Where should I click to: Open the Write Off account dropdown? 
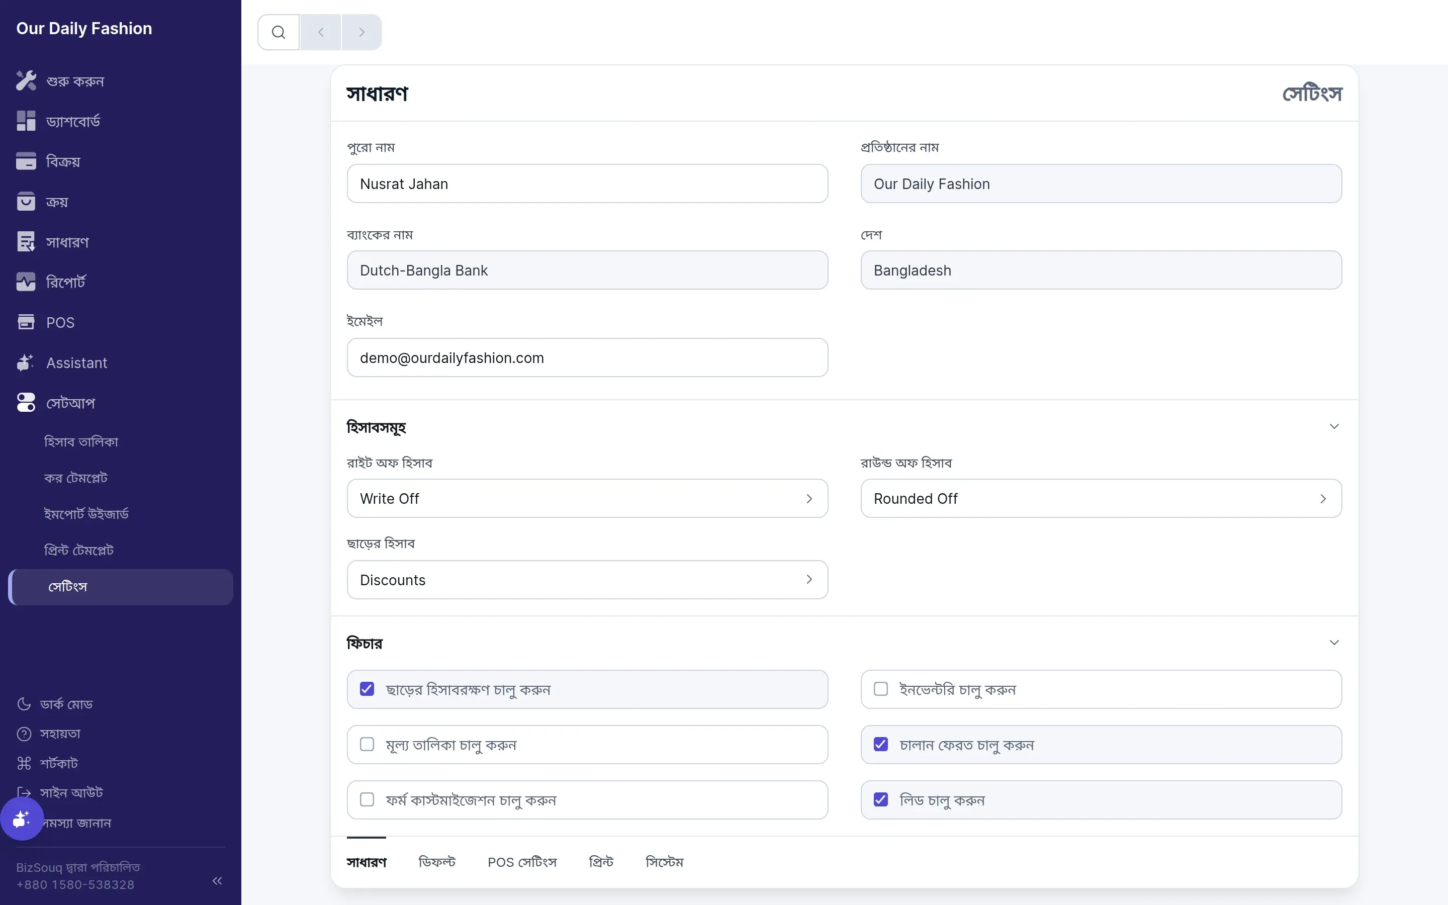(587, 498)
